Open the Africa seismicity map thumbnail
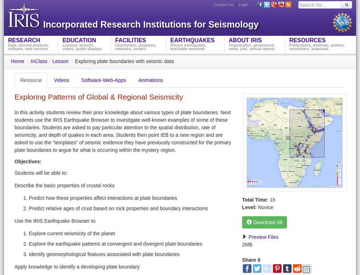The width and height of the screenshot is (360, 275). tap(294, 143)
